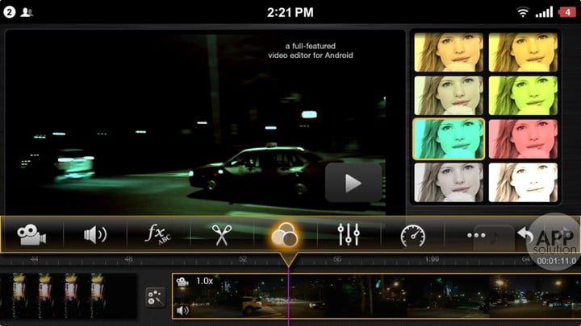Click the 1:00 mark on the timeline ruler
Image resolution: width=581 pixels, height=326 pixels.
[x=432, y=259]
